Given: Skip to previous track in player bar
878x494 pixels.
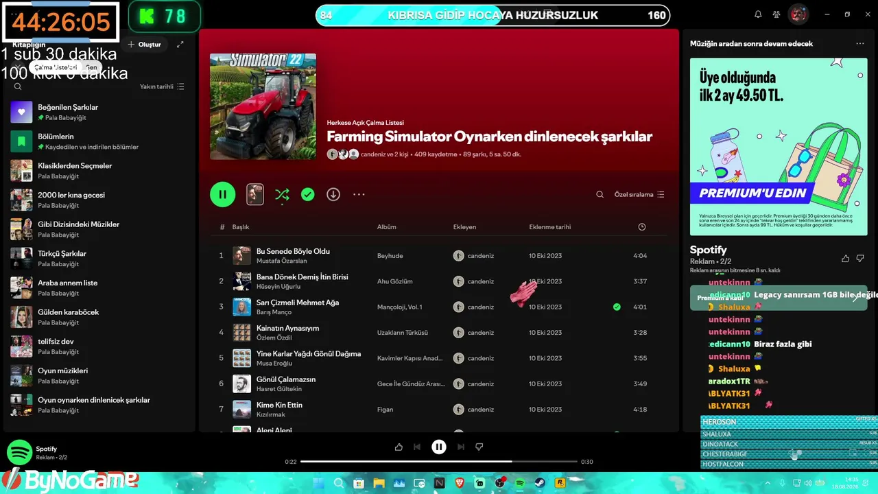Looking at the screenshot, I should click(x=417, y=447).
